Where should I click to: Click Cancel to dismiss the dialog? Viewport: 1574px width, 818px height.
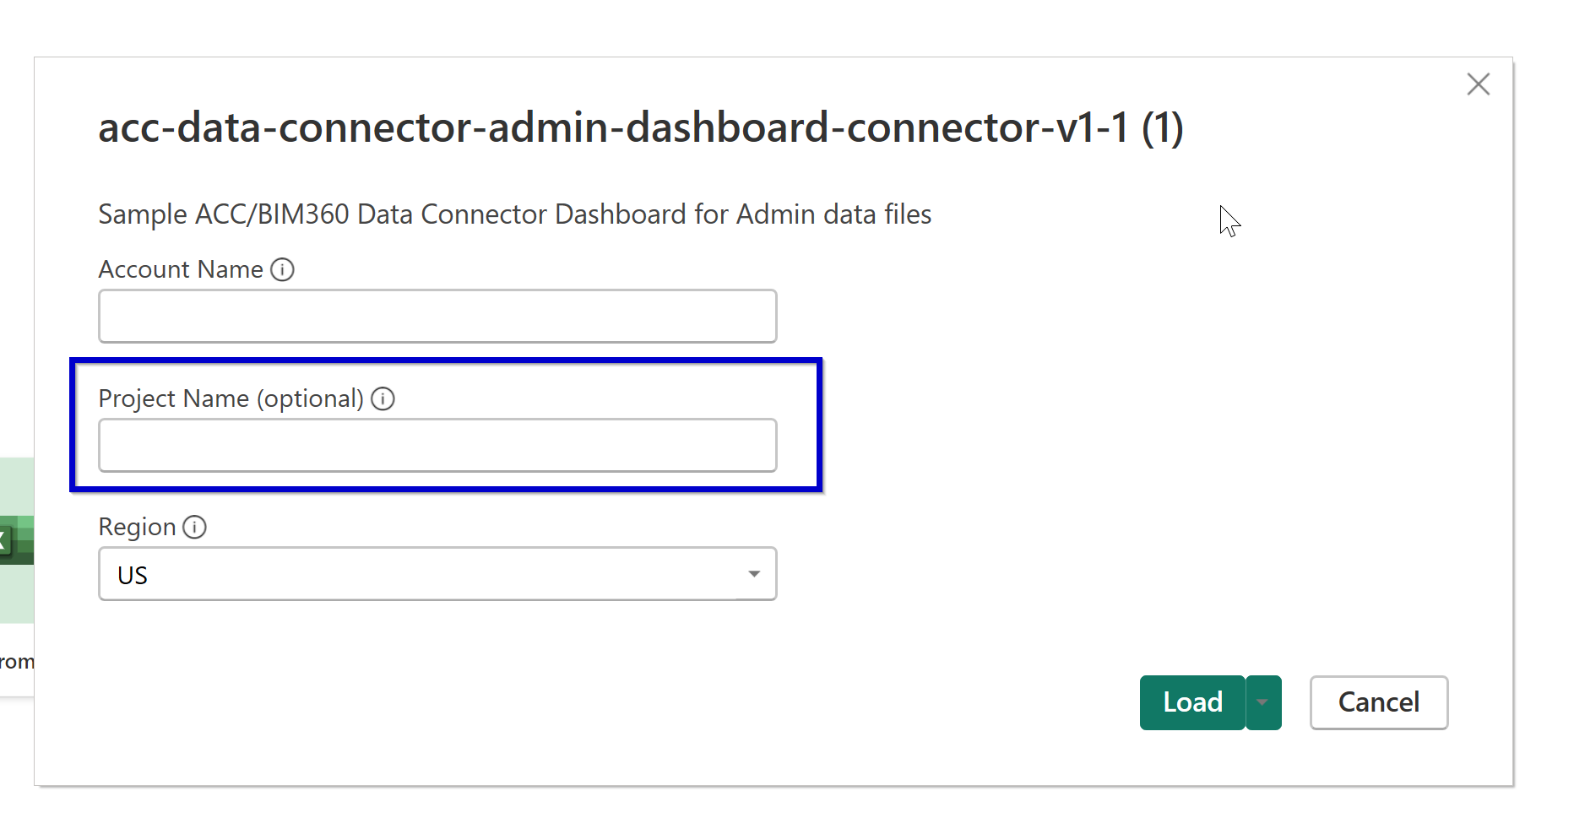(x=1378, y=702)
